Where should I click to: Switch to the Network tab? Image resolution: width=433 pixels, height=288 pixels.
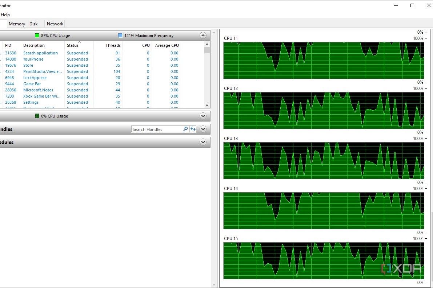(55, 24)
